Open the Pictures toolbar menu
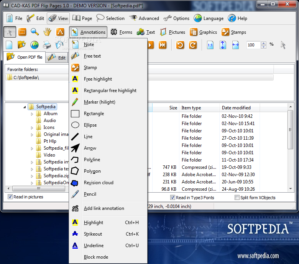Image resolution: width=299 pixels, height=264 pixels. [x=172, y=32]
